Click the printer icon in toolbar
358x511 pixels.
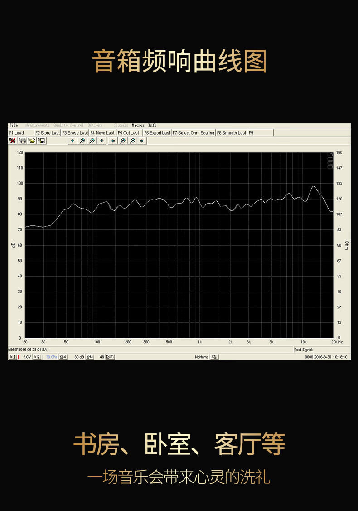tap(23, 141)
